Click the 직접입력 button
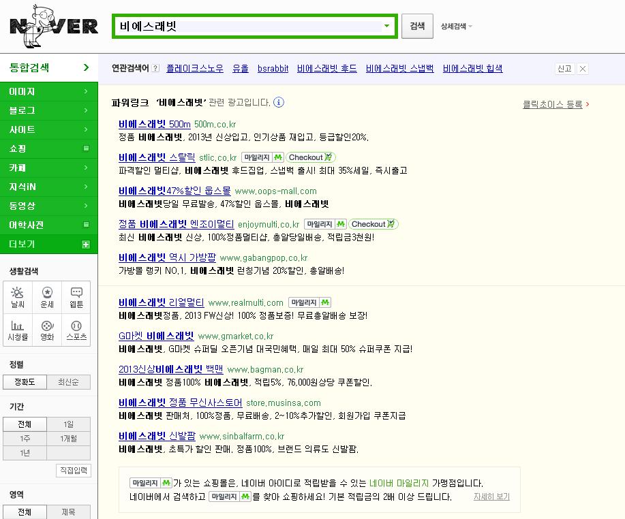 [x=74, y=471]
